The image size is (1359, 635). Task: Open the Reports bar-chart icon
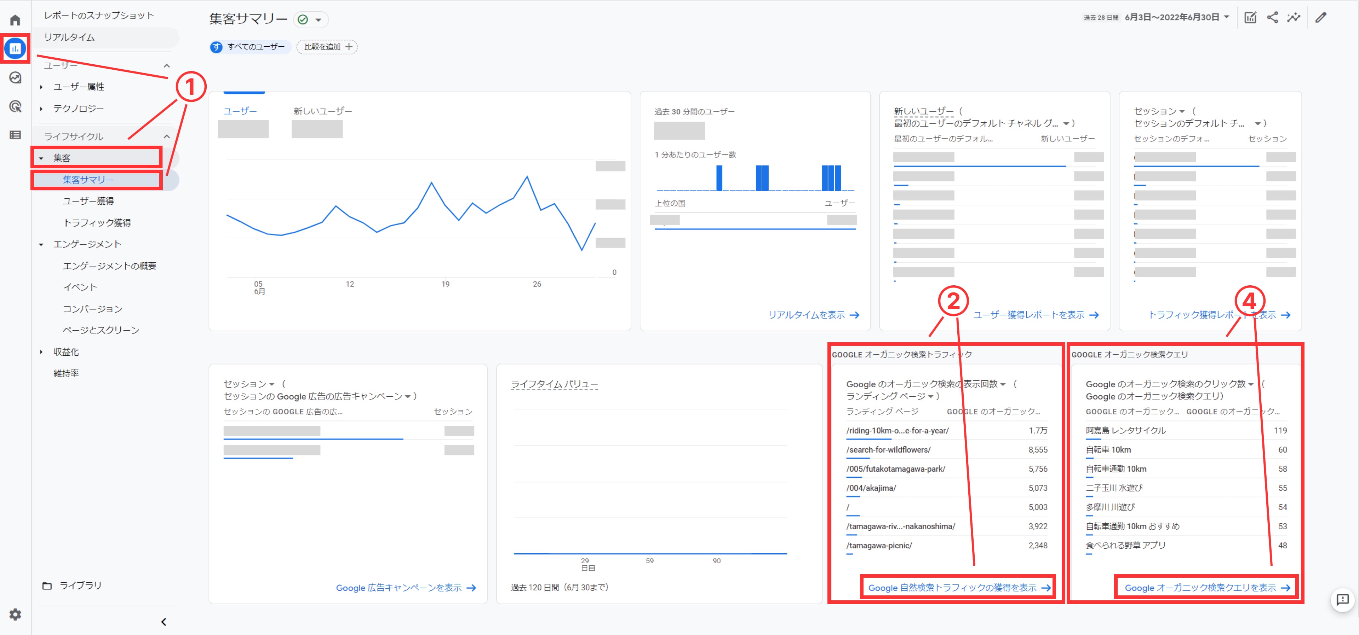15,48
